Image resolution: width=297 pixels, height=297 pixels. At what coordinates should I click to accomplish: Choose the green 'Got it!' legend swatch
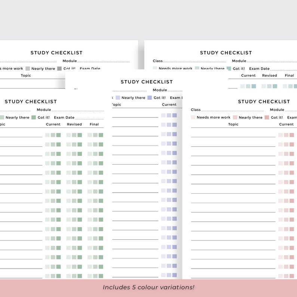[x=34, y=117]
